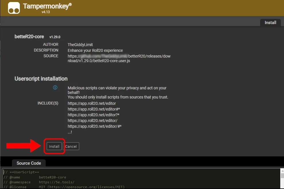Click the 'Userscript installation' heading
This screenshot has width=284, height=189.
click(x=41, y=79)
